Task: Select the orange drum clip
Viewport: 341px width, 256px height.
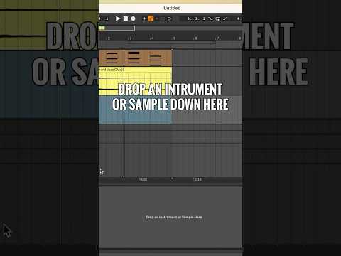Action: [135, 58]
